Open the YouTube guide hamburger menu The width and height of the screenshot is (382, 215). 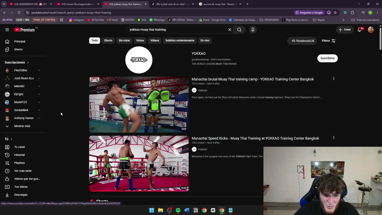[x=7, y=30]
